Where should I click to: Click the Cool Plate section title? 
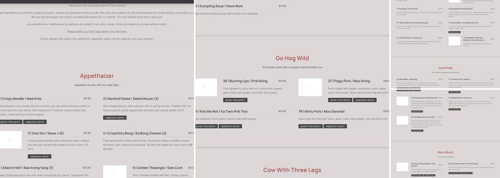click(445, 68)
